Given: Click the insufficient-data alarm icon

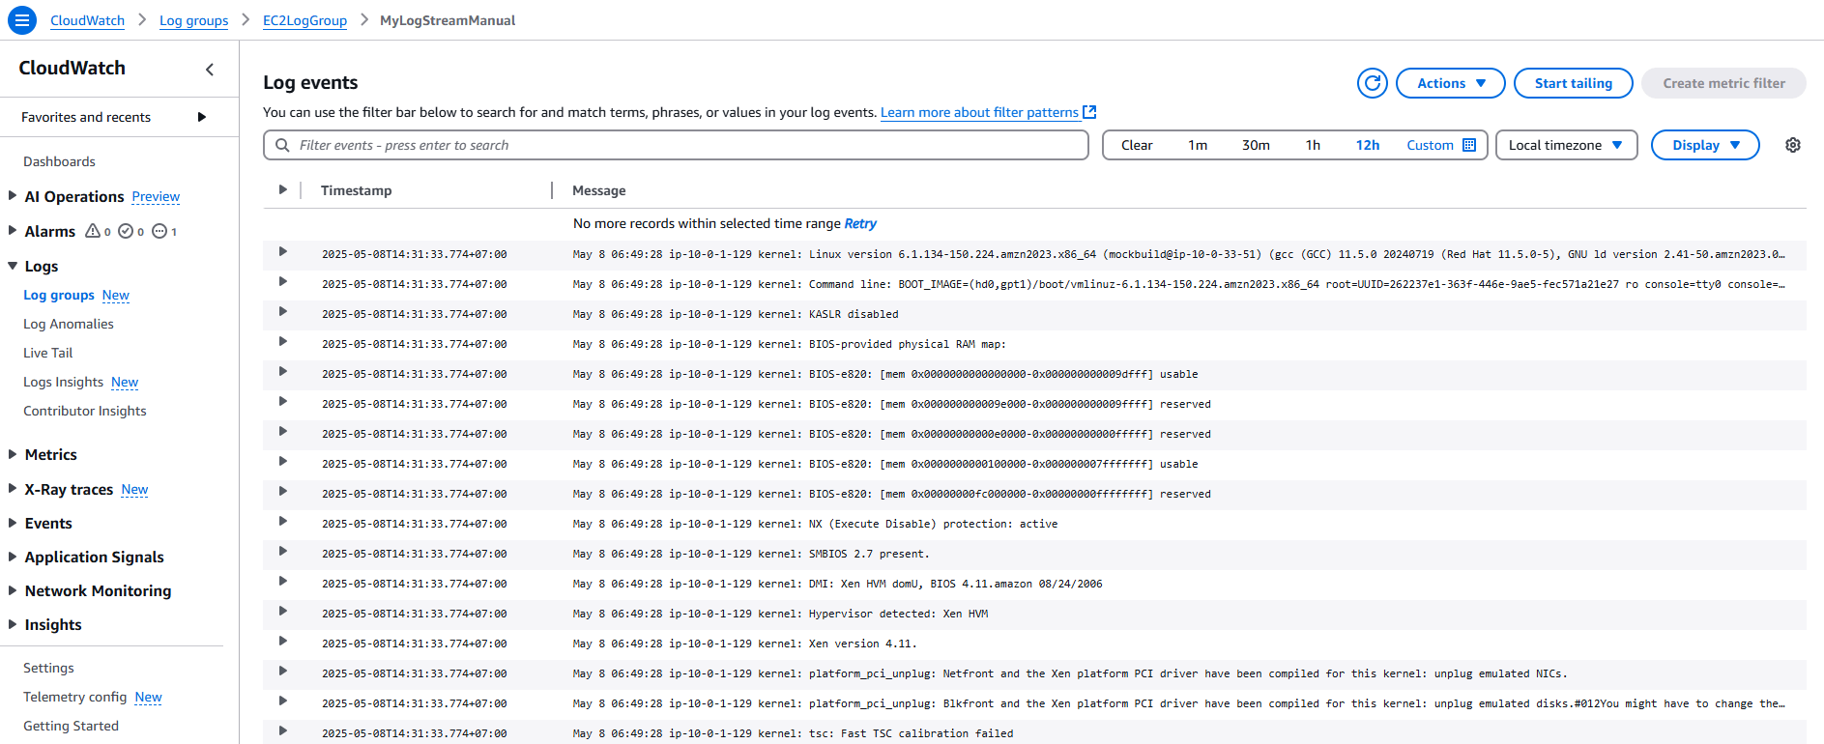Looking at the screenshot, I should 159,231.
